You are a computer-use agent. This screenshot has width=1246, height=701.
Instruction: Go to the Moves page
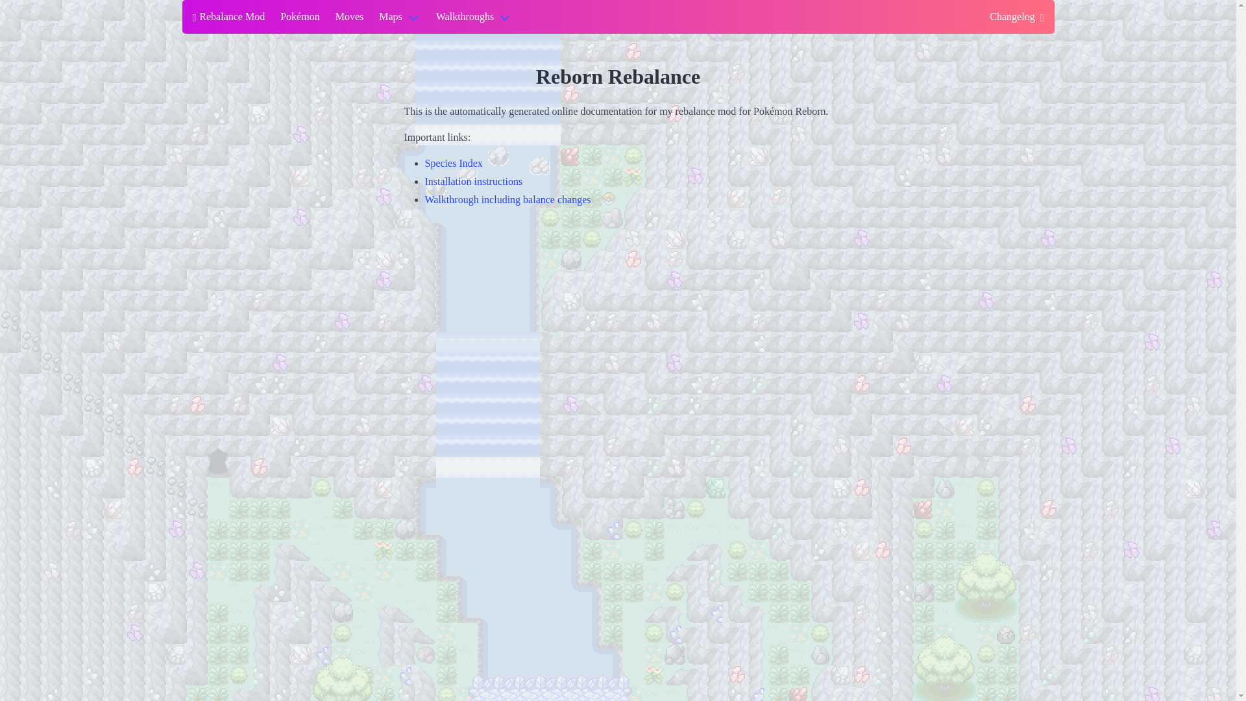(x=349, y=17)
